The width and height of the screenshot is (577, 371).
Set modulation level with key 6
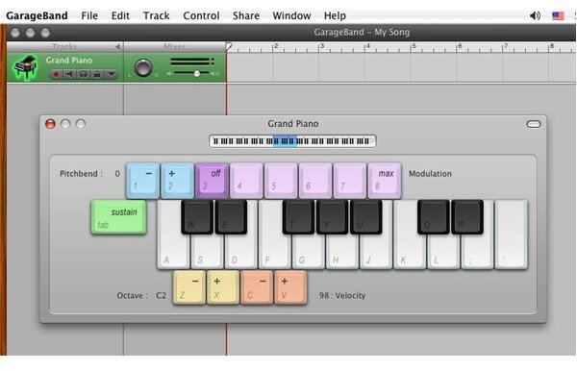pyautogui.click(x=315, y=180)
